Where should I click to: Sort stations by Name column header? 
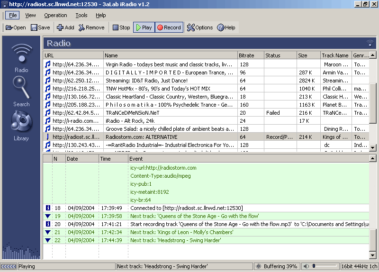(171, 55)
